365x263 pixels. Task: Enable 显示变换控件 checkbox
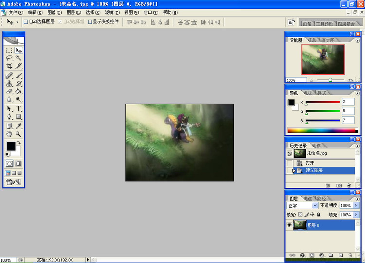tap(90, 22)
